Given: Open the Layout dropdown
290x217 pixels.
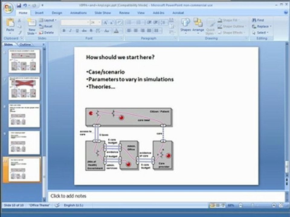Looking at the screenshot, I should 48,20.
